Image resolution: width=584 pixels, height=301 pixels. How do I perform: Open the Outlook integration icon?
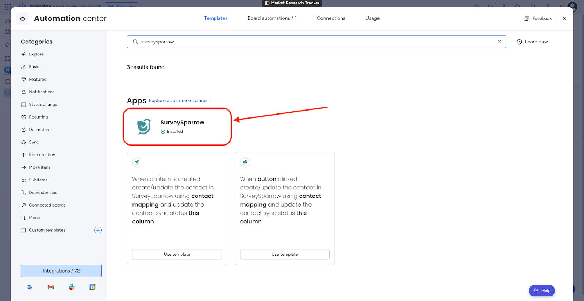coord(30,287)
